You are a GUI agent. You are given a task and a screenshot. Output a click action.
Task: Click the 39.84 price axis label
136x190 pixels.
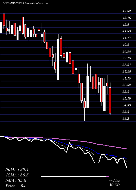pos(127,52)
